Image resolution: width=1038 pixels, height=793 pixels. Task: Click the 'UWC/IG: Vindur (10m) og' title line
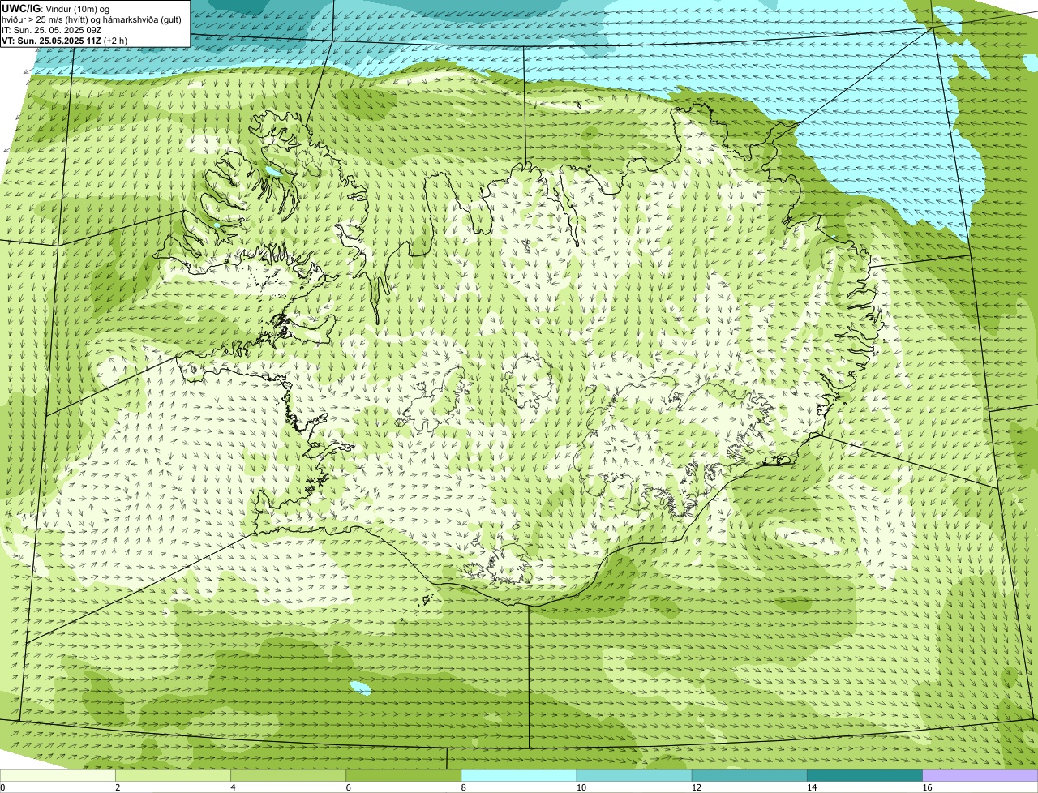(56, 8)
